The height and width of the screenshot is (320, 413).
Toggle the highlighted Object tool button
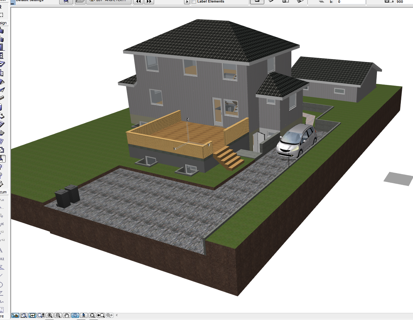coord(2,158)
